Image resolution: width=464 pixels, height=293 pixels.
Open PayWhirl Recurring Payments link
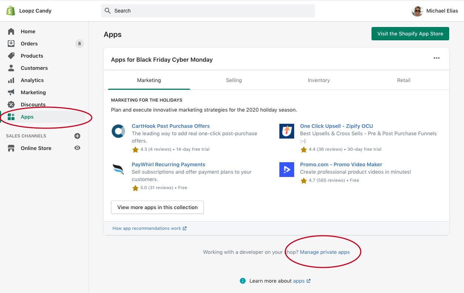(x=168, y=164)
